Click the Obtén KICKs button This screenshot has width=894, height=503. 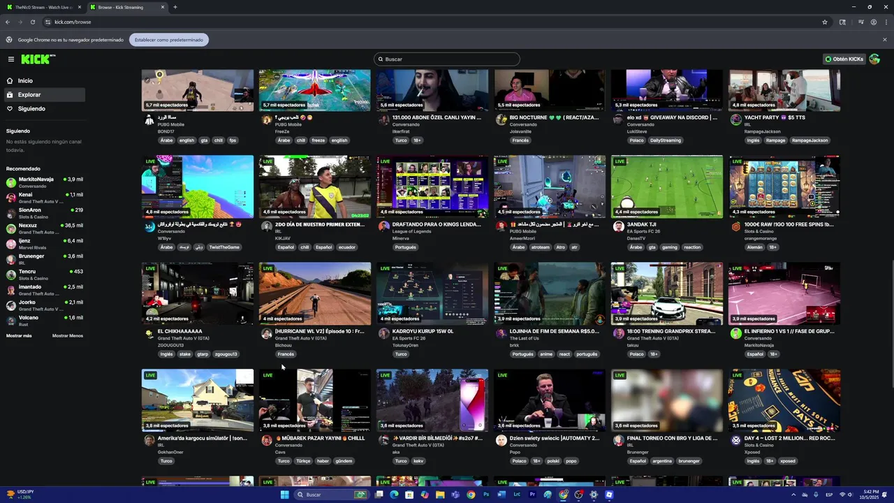[x=844, y=59]
